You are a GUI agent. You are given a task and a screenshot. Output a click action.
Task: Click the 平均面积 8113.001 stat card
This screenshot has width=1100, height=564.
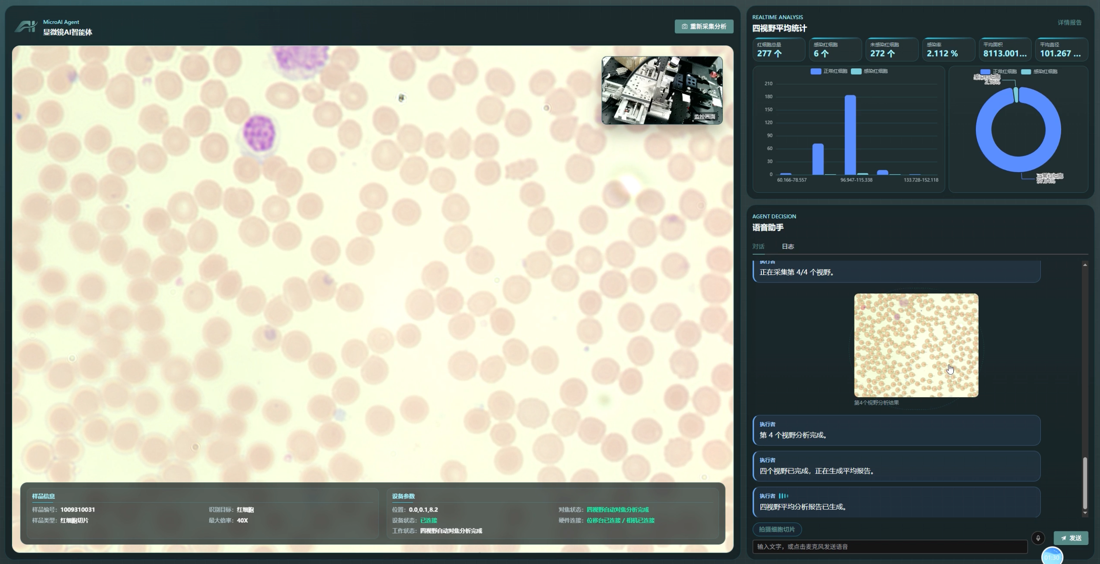click(1004, 49)
